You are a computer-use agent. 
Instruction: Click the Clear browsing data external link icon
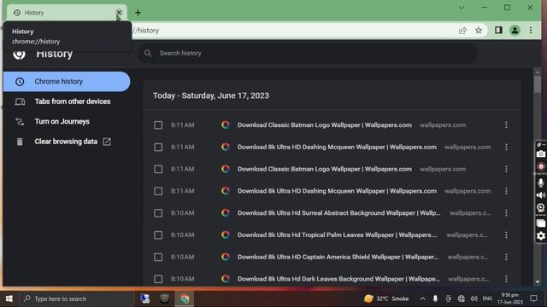[x=107, y=142]
